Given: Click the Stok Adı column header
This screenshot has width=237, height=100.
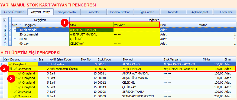Looking at the screenshot, I should point(142,59).
